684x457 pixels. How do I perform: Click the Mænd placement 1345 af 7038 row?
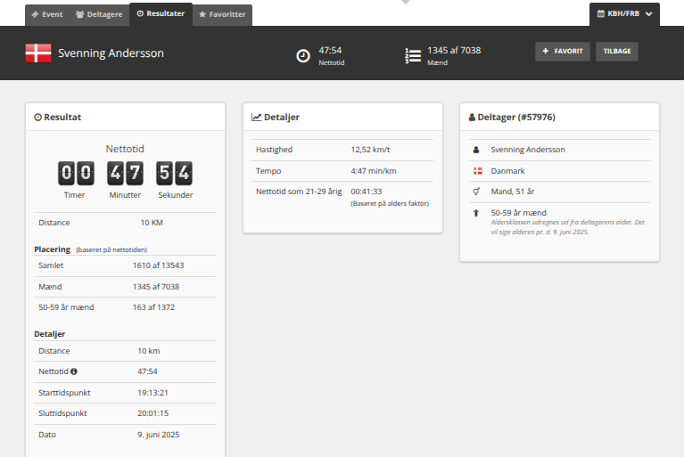tap(125, 287)
